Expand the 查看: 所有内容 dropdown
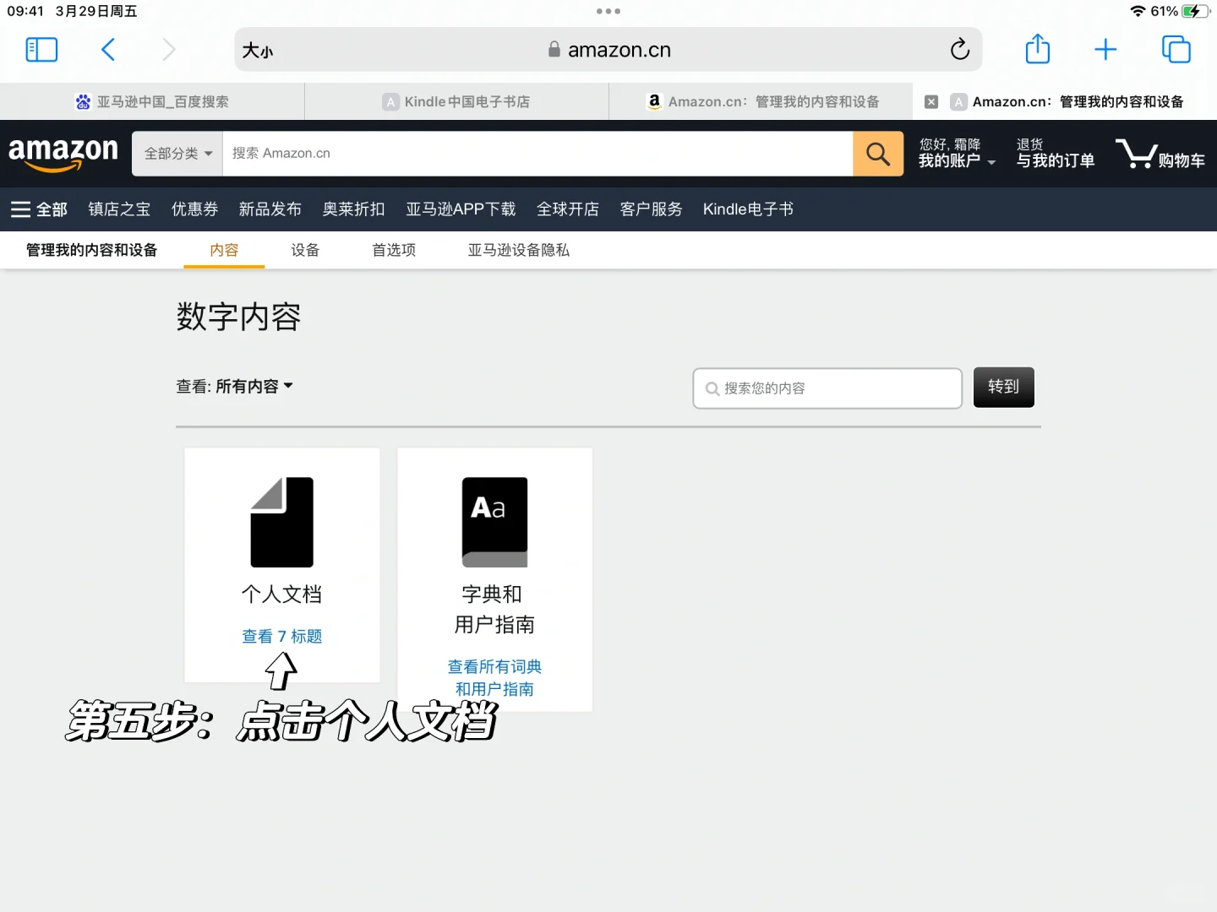Viewport: 1217px width, 912px height. [x=234, y=386]
